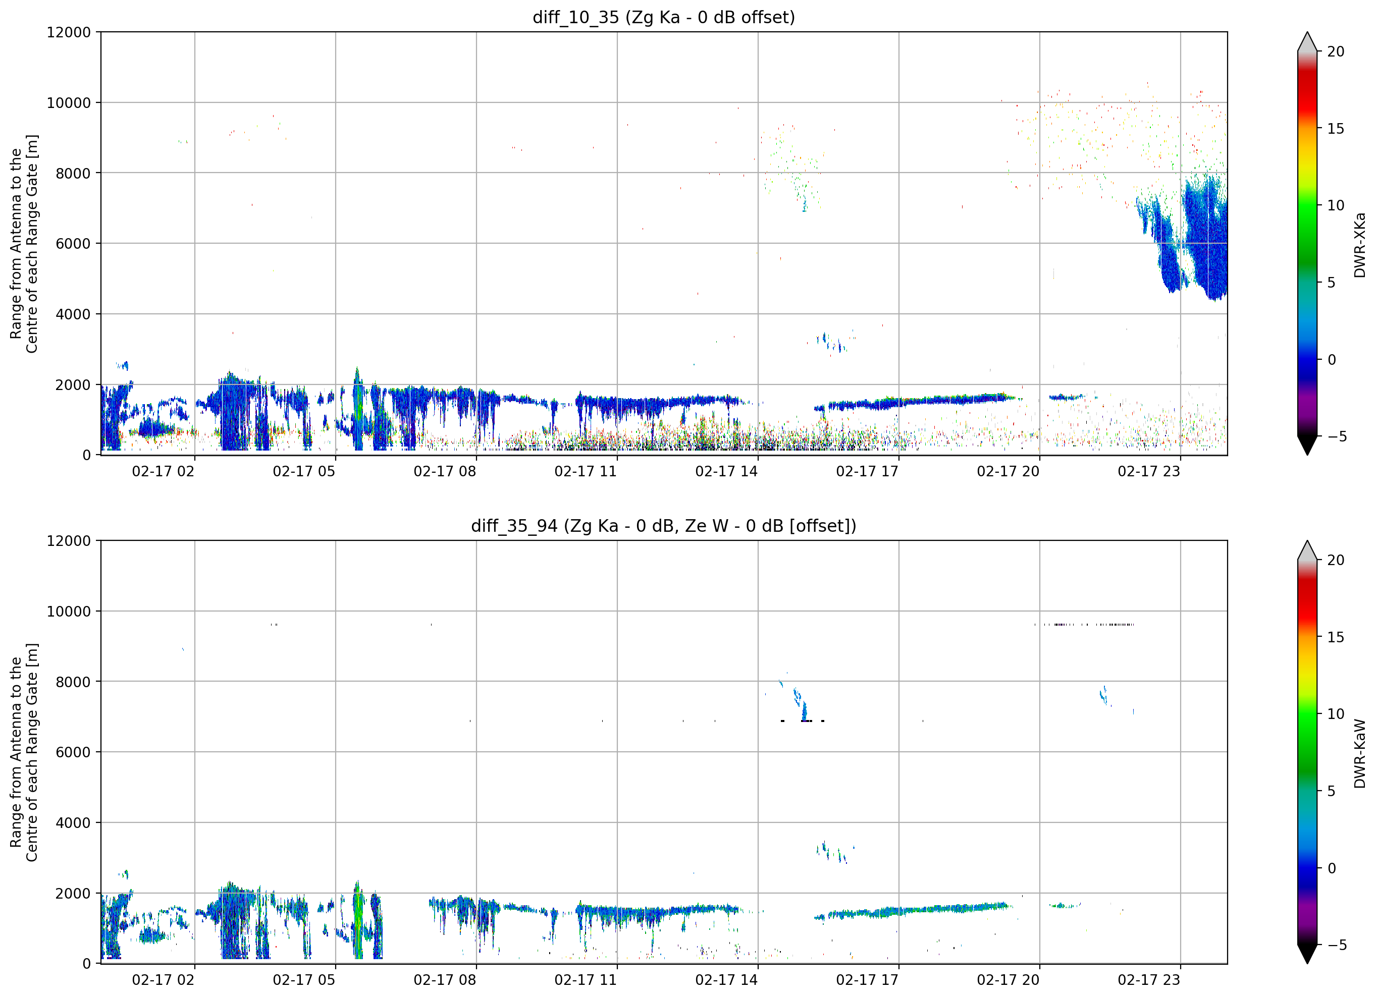Click the 8000 tick on bottom plot
This screenshot has height=998, width=1377.
(x=73, y=682)
